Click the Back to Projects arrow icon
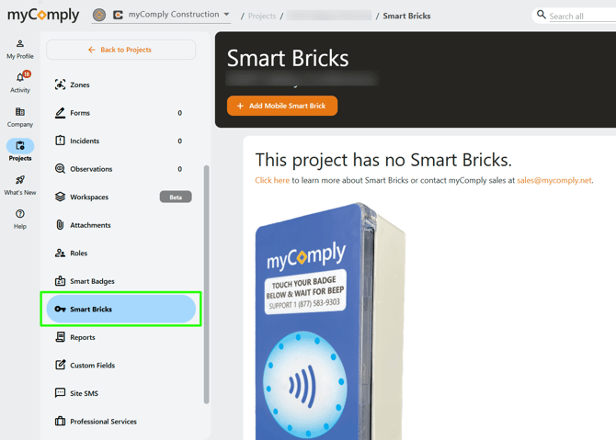The image size is (616, 440). coord(92,50)
